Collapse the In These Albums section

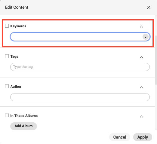(141, 117)
